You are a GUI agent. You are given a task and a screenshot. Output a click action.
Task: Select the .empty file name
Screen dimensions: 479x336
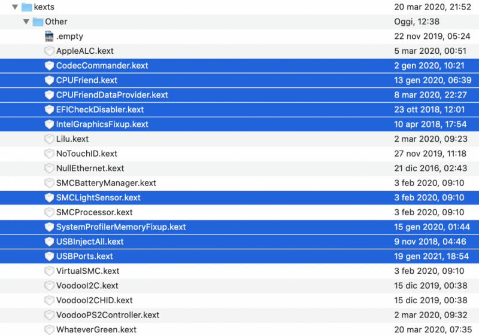click(69, 36)
